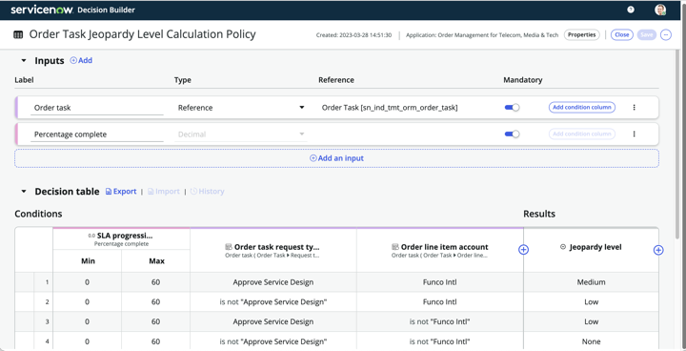
Task: Click the Max column header
Action: pos(156,261)
